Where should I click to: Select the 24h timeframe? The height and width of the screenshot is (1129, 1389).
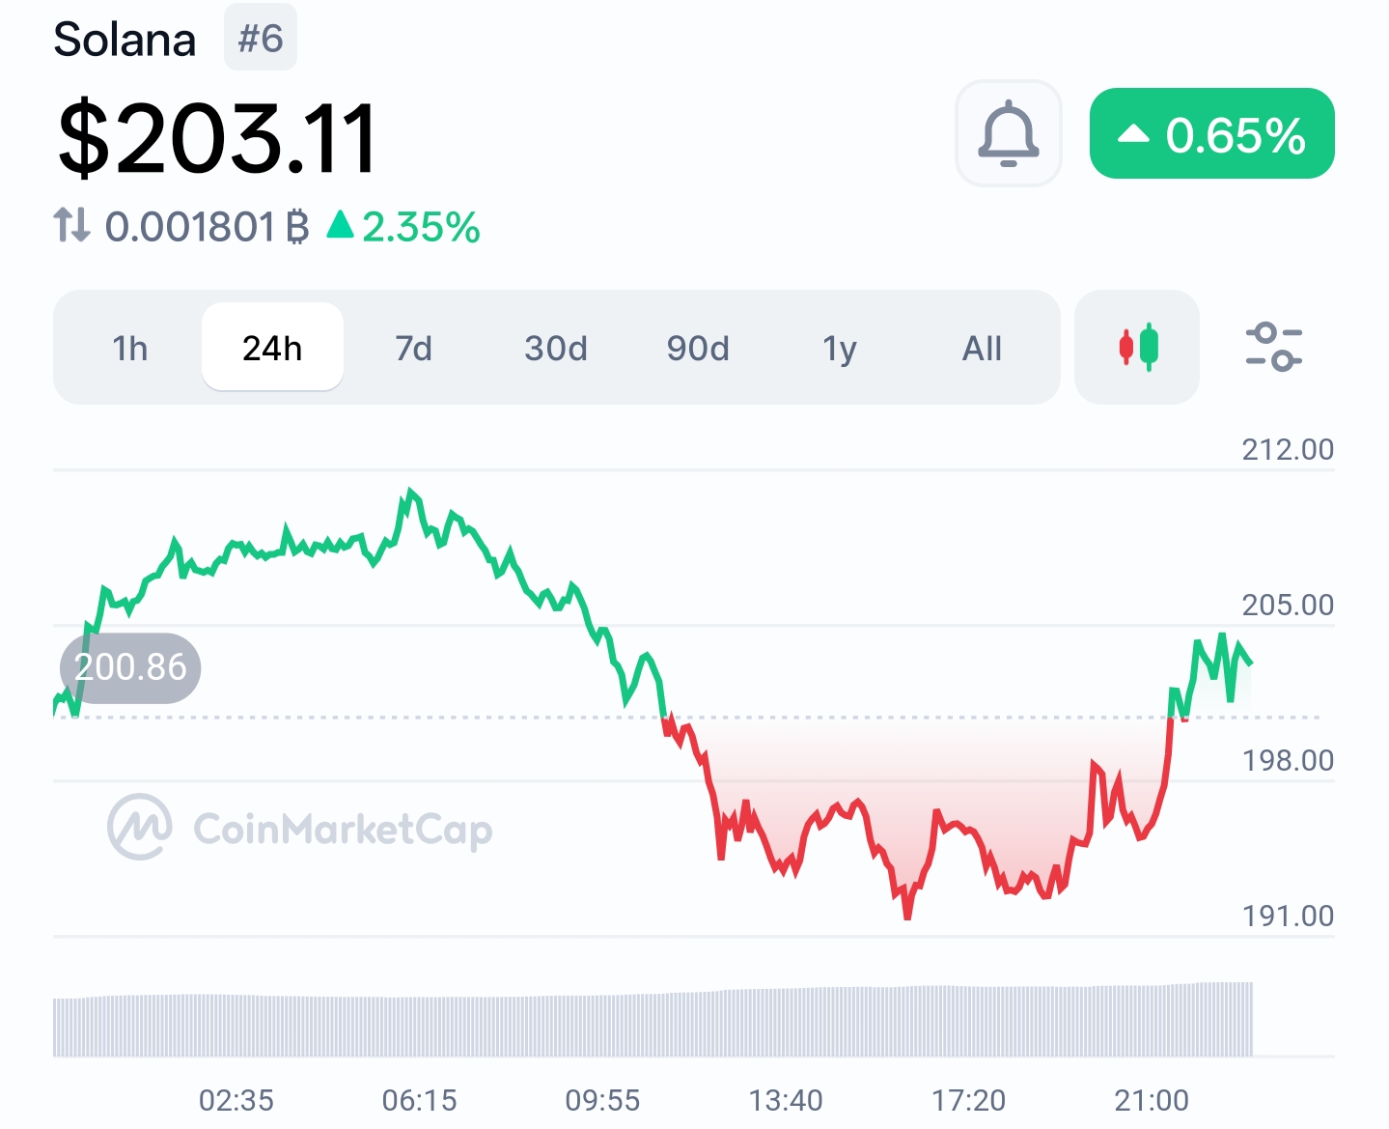click(272, 347)
